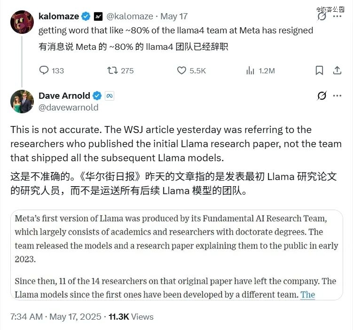
Task: Click kalomaze's blue verified badge
Action: coord(86,16)
